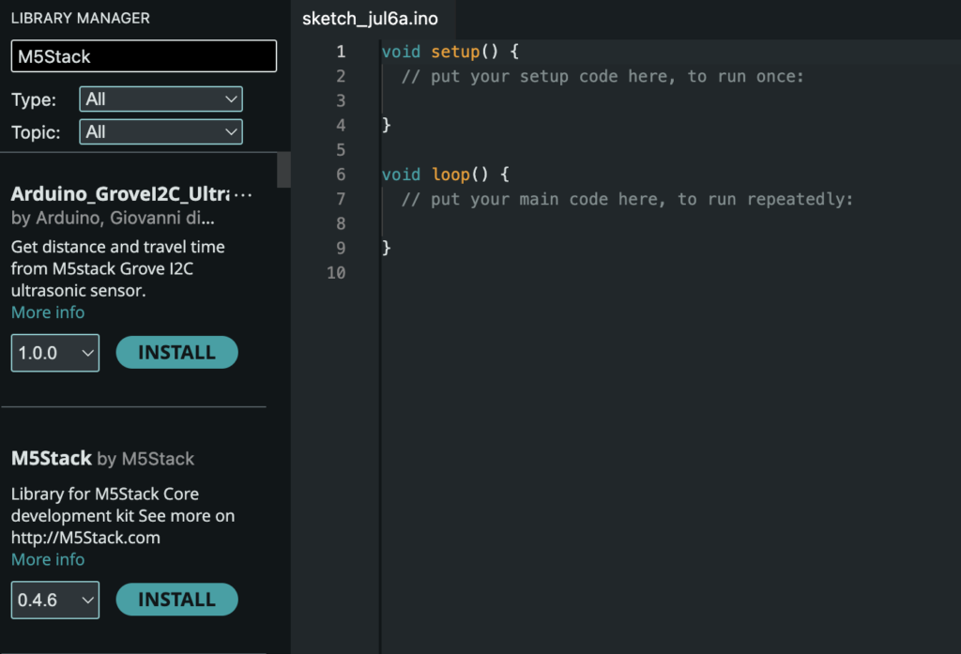Image resolution: width=961 pixels, height=654 pixels.
Task: Install the Arduino_GroveI2C_Ultrasonic library
Action: [x=176, y=353]
